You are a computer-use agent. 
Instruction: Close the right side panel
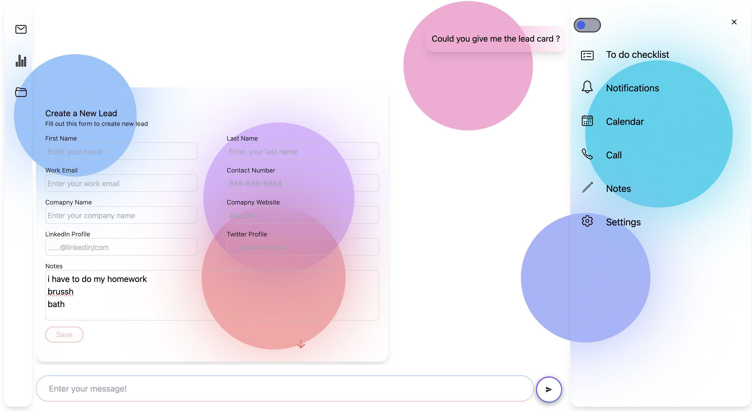(x=734, y=22)
